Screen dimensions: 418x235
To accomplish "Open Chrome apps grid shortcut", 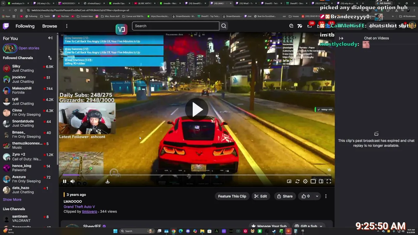I will click(x=6, y=16).
